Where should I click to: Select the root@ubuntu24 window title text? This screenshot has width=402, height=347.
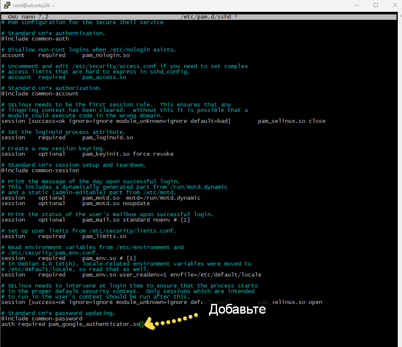coord(33,5)
